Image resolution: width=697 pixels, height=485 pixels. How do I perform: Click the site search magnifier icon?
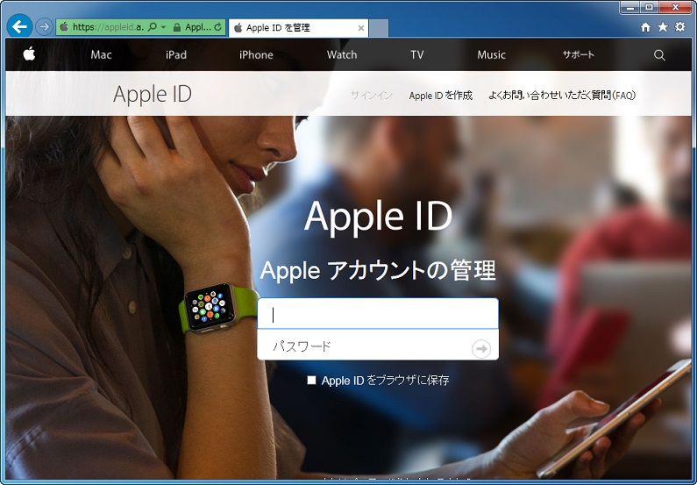click(659, 55)
